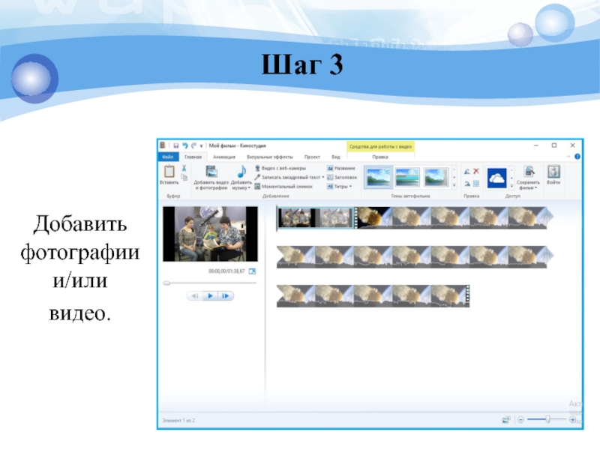Click the OneDrive cloud share icon
The width and height of the screenshot is (600, 450).
[x=497, y=178]
